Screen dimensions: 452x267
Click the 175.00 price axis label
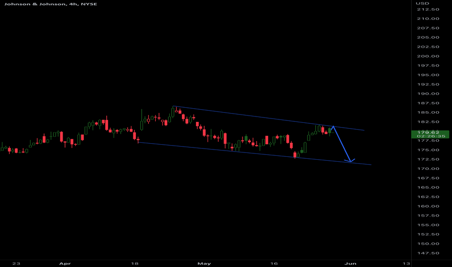[x=428, y=150]
